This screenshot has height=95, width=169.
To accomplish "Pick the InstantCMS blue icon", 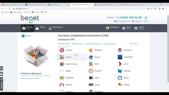I will point(120,57).
